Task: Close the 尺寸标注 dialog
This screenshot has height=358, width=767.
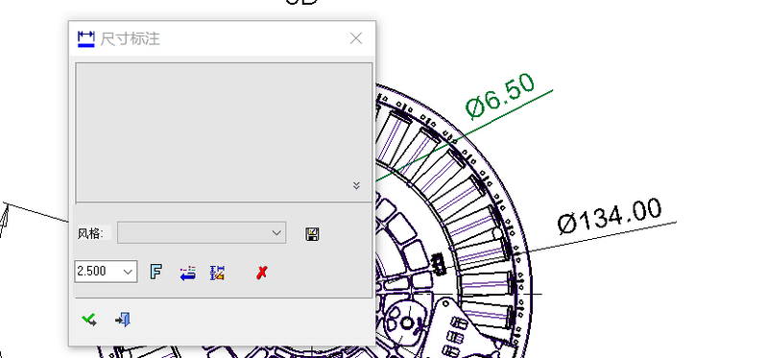Action: point(356,38)
